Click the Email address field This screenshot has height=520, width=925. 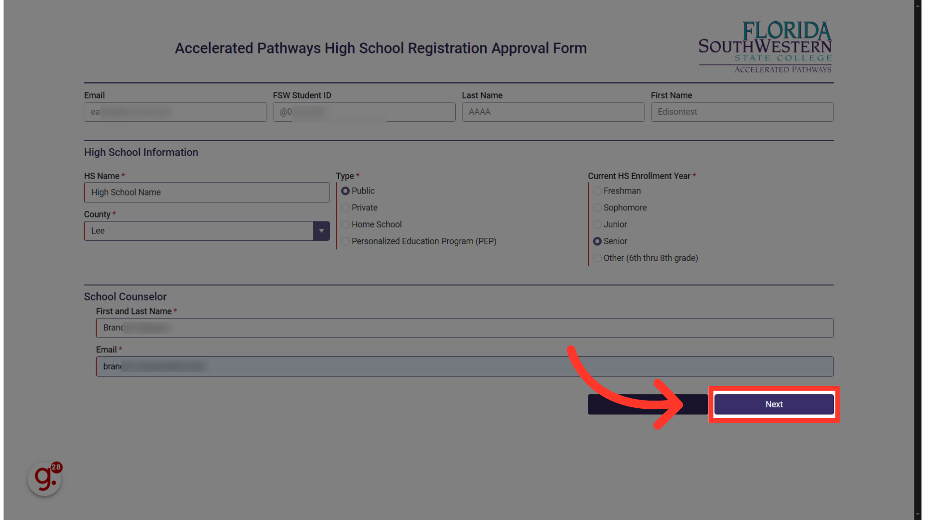(x=175, y=112)
